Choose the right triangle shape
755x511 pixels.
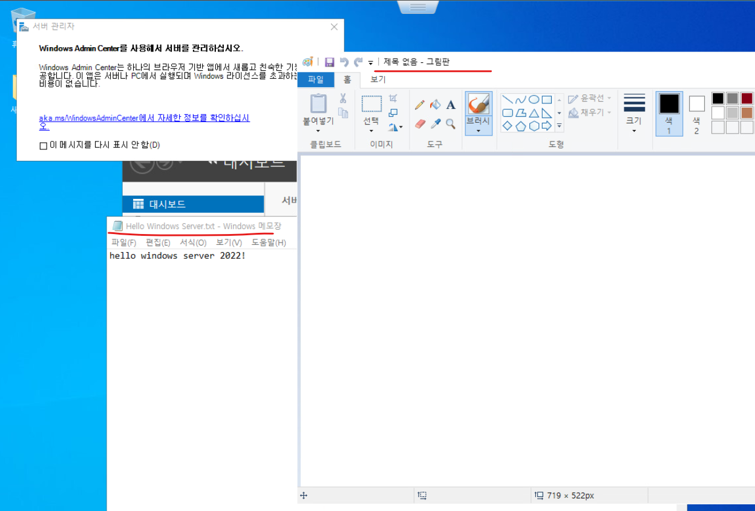[547, 113]
